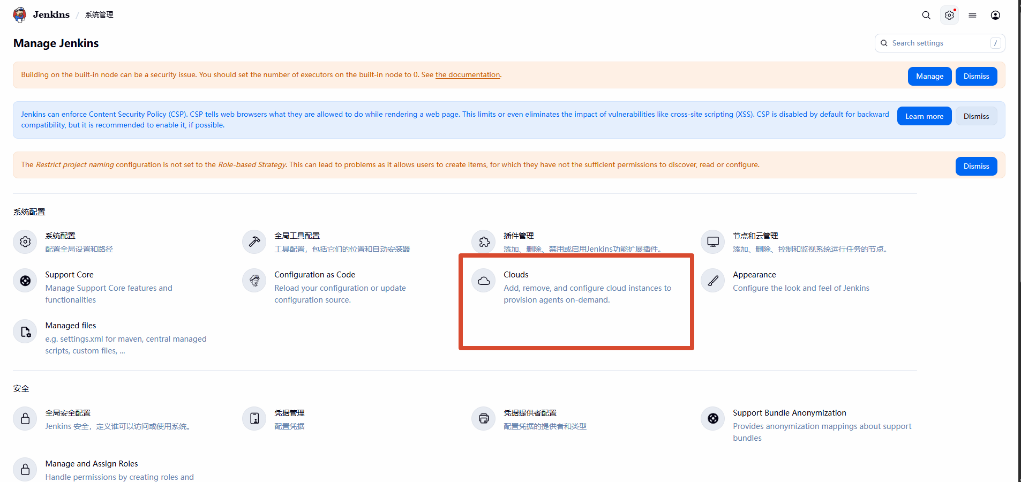Click the 安全 section heading

(21, 389)
